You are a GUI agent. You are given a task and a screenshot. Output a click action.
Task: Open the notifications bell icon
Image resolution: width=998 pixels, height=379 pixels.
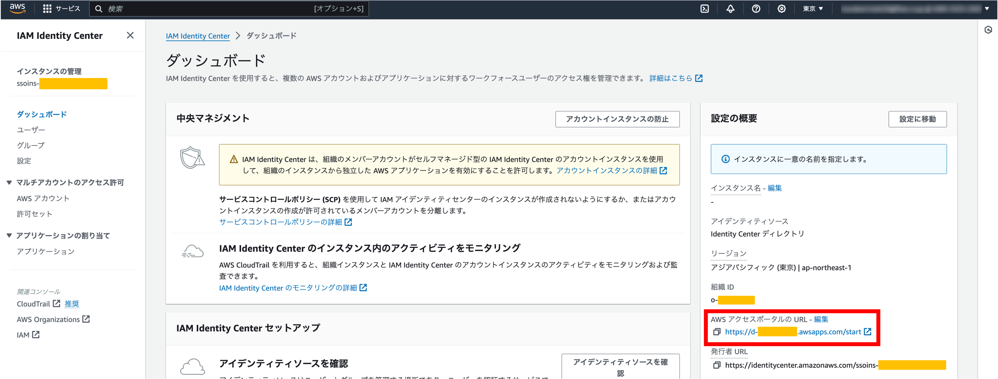730,8
